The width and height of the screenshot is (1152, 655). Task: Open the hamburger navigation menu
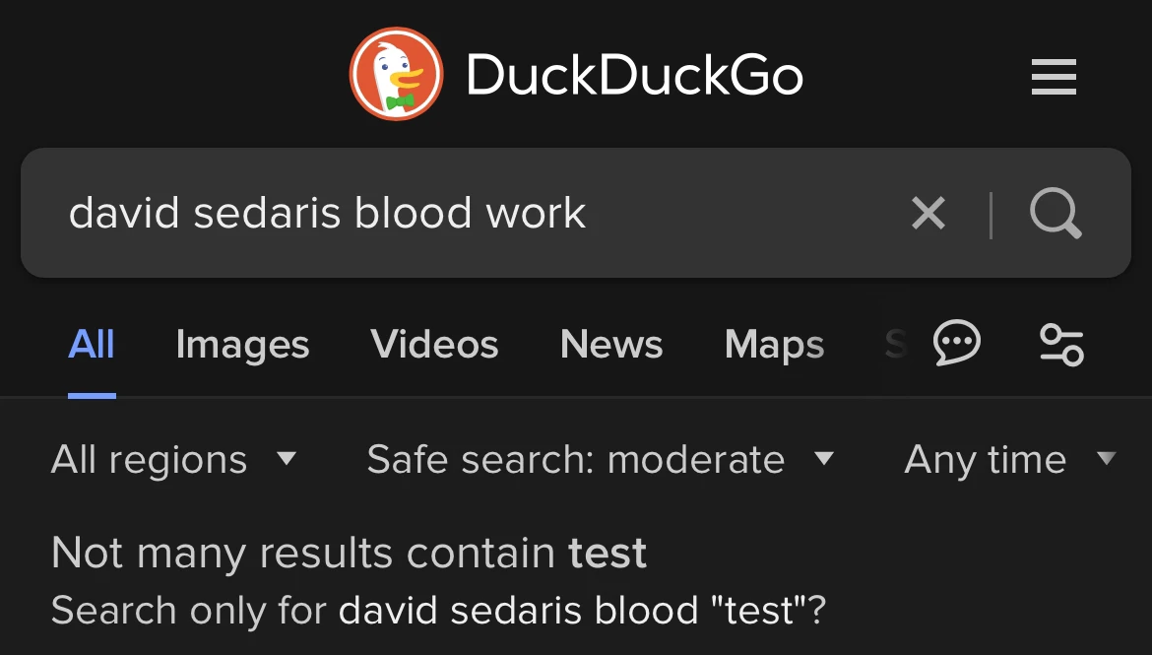click(x=1053, y=77)
